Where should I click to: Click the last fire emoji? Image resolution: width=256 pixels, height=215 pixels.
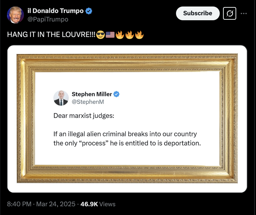[x=139, y=34]
